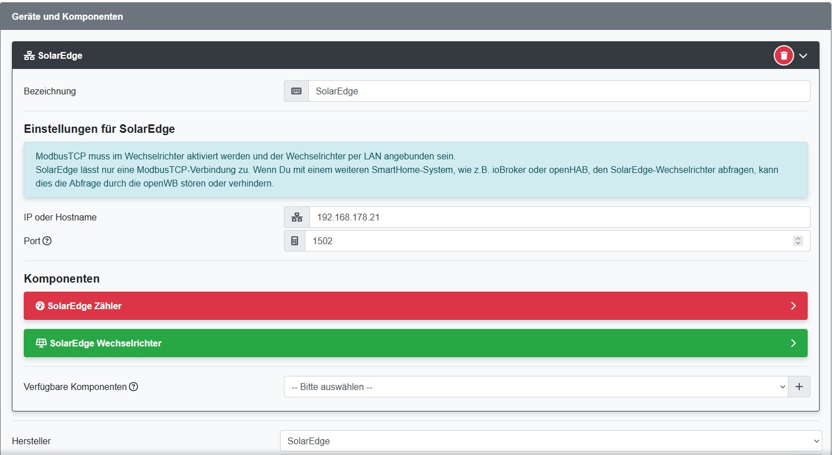832x455 pixels.
Task: Click the Hersteller label
Action: pos(31,441)
